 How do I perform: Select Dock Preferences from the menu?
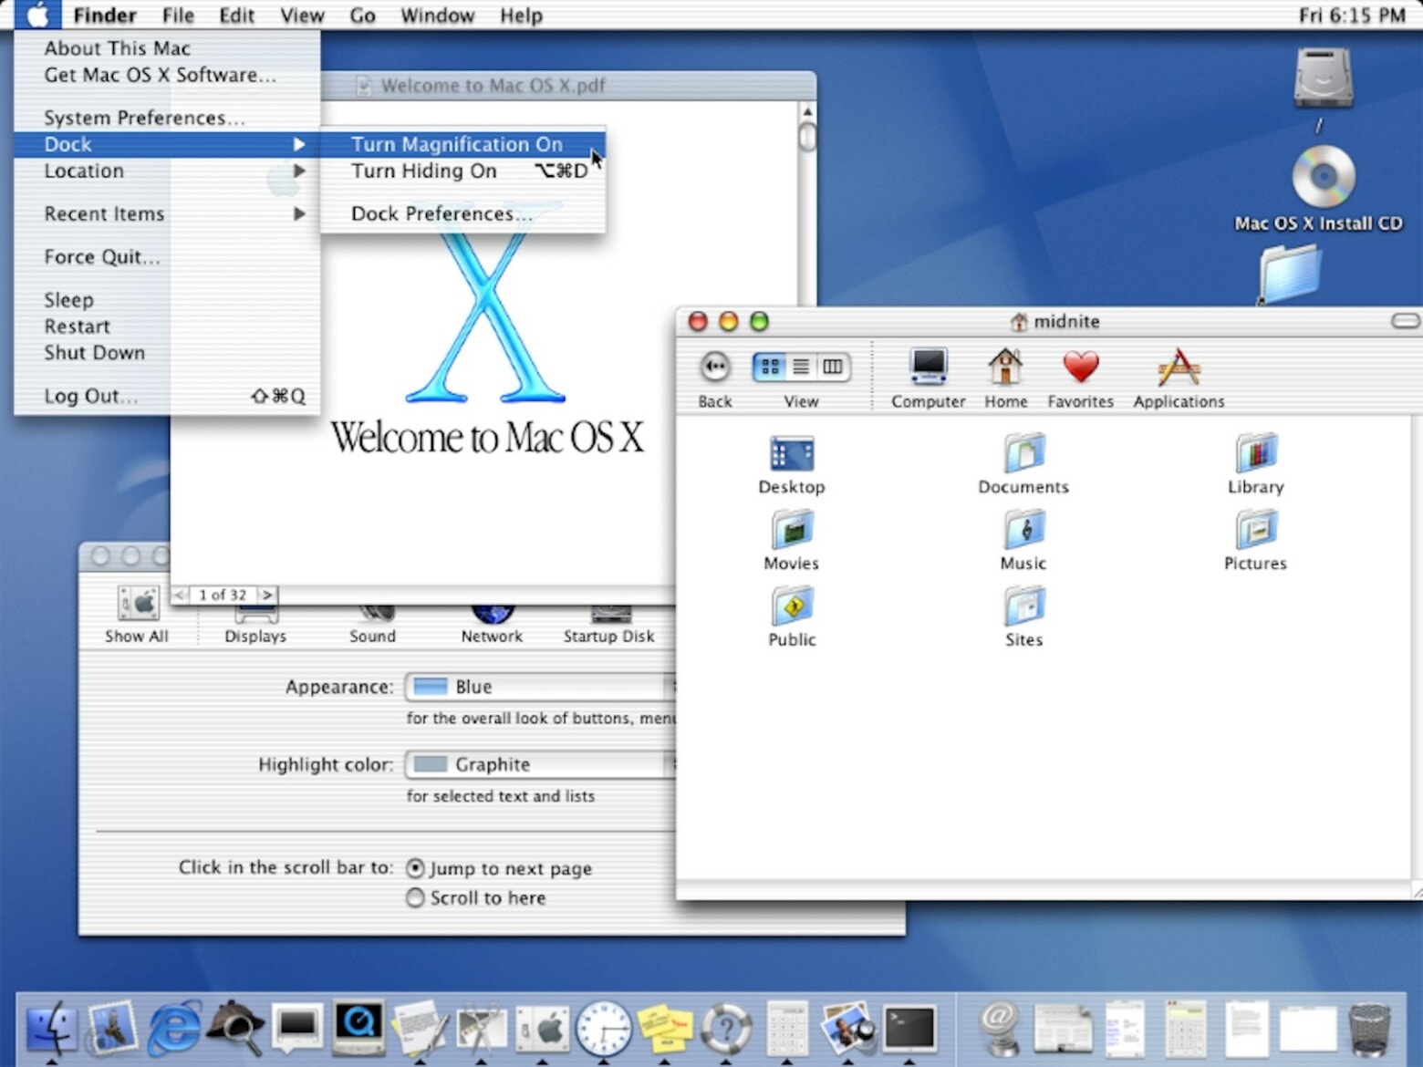(x=439, y=213)
